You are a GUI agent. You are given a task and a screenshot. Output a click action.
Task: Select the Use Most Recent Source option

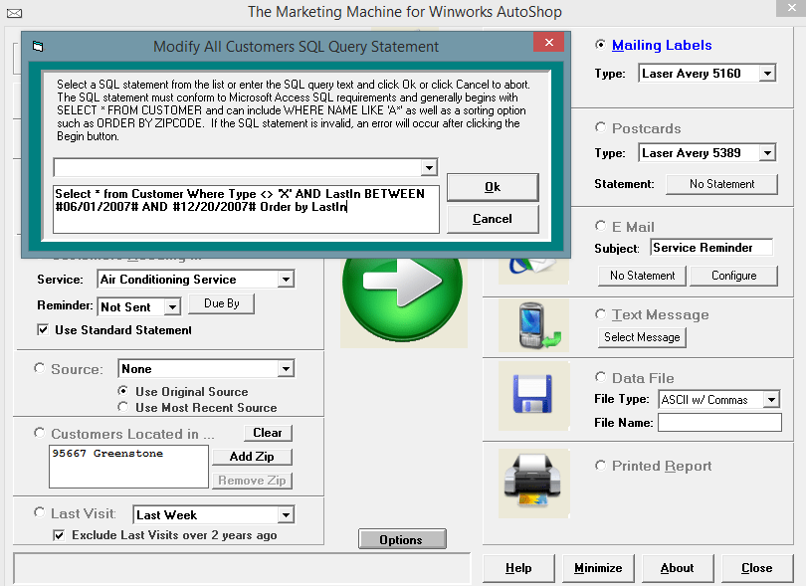tap(123, 407)
